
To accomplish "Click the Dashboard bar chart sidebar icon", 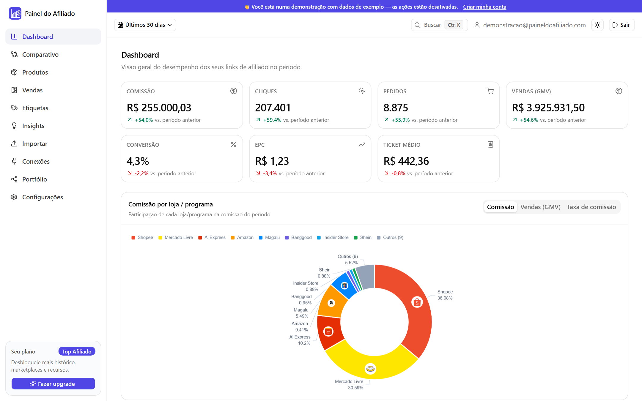I will click(14, 37).
